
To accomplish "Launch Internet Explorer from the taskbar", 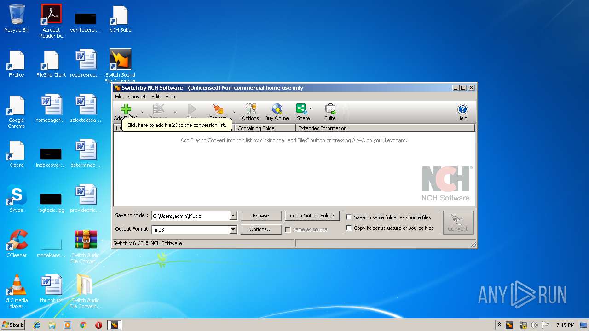I will tap(37, 325).
